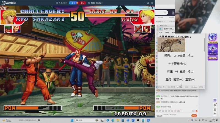Click the 三问 冠军400 亚军100 line
220x123 pixels.
[x=180, y=80]
